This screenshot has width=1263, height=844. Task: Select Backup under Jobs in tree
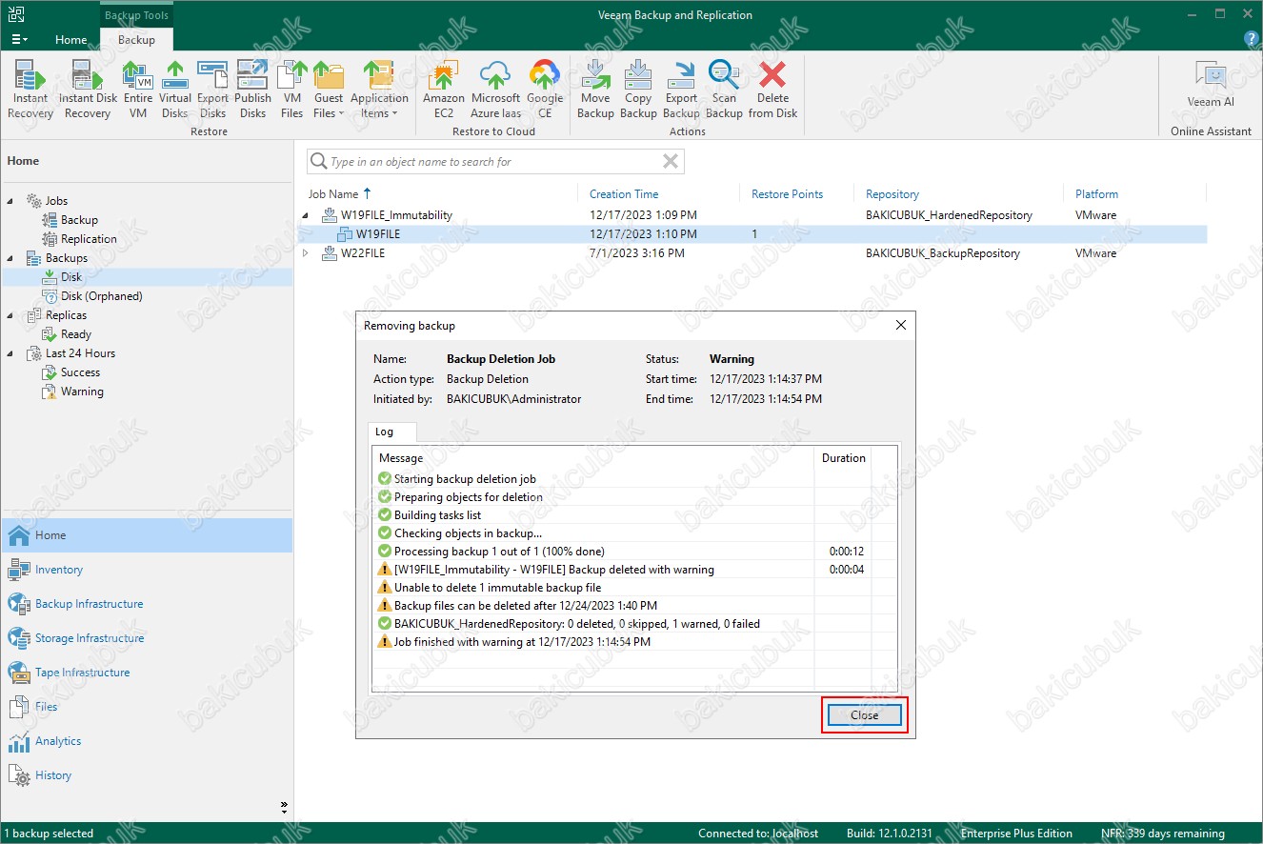pyautogui.click(x=79, y=220)
